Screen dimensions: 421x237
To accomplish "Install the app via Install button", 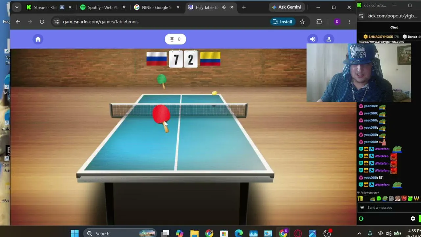I will (x=282, y=22).
